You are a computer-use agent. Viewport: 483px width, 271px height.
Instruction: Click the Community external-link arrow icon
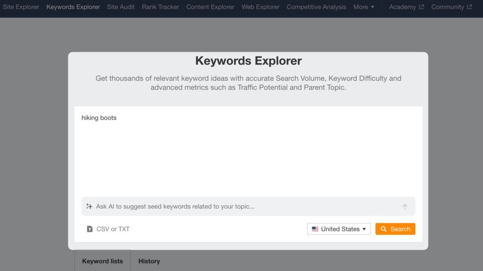coord(469,7)
